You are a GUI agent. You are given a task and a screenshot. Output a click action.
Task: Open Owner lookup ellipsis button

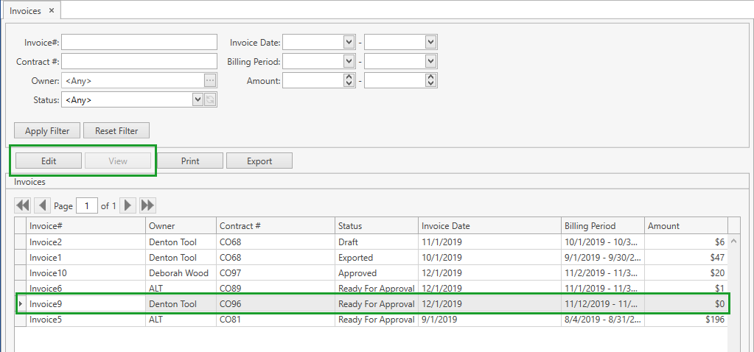[x=210, y=80]
